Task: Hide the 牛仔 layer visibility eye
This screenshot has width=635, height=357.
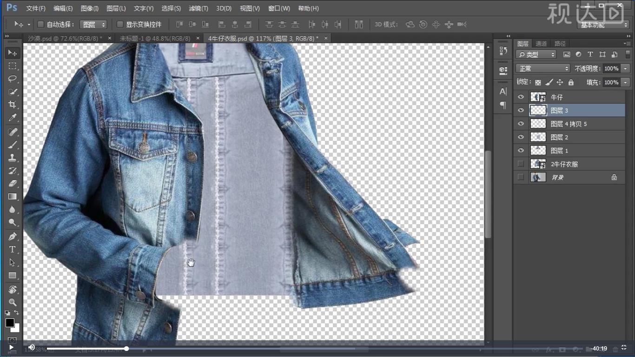Action: pos(521,97)
